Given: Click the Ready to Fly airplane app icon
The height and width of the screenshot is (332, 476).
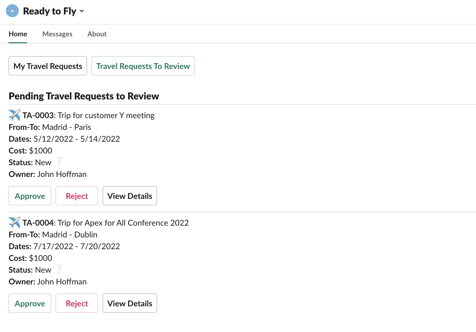Looking at the screenshot, I should [x=12, y=11].
